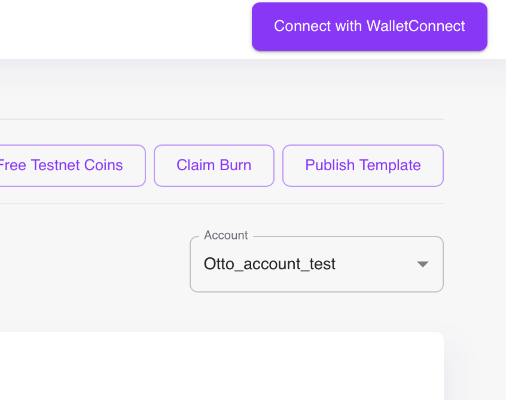Click the divider line above the action buttons
Viewport: 506px width, 400px height.
point(222,119)
